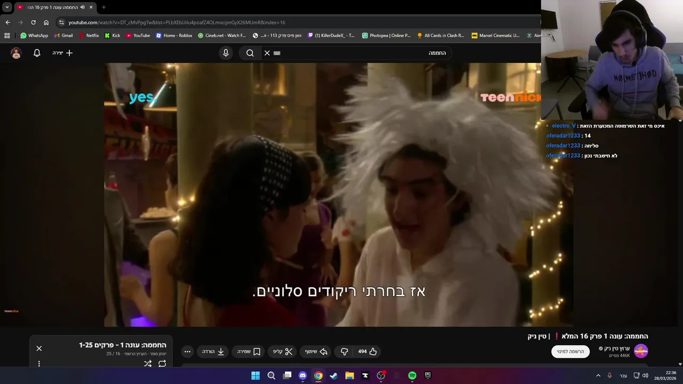Open Spotify from the taskbar
683x384 pixels.
tap(412, 375)
